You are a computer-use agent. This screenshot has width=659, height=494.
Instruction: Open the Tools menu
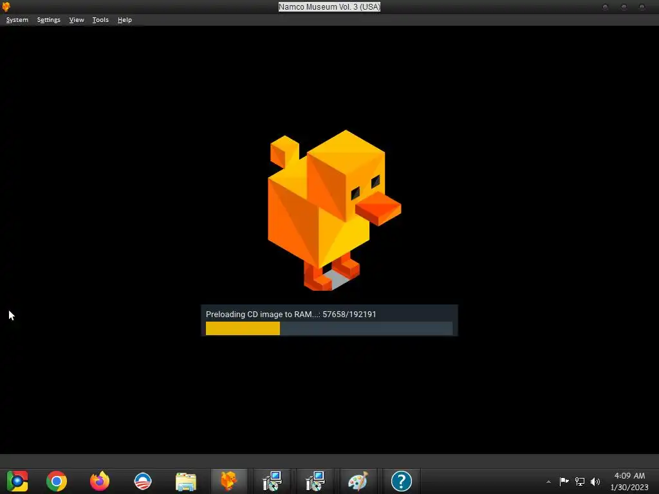click(x=100, y=20)
